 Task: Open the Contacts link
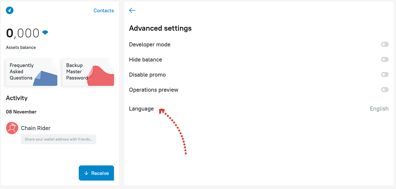(x=104, y=11)
